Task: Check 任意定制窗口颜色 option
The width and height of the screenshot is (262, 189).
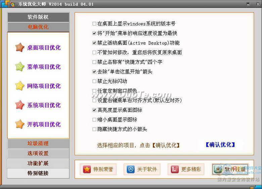Action: pyautogui.click(x=94, y=91)
